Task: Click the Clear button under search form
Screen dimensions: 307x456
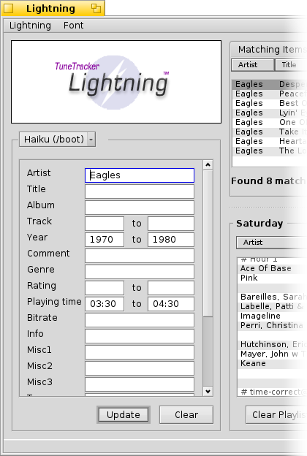Action: click(x=186, y=414)
